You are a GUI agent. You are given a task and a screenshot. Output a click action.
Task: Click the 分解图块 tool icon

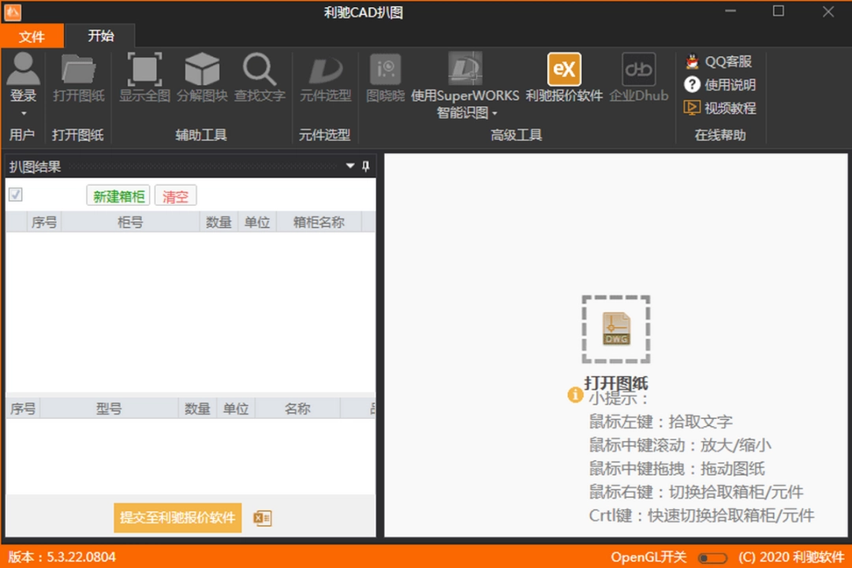tap(202, 69)
